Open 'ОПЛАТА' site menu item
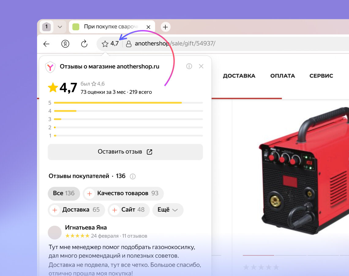 [x=283, y=76]
